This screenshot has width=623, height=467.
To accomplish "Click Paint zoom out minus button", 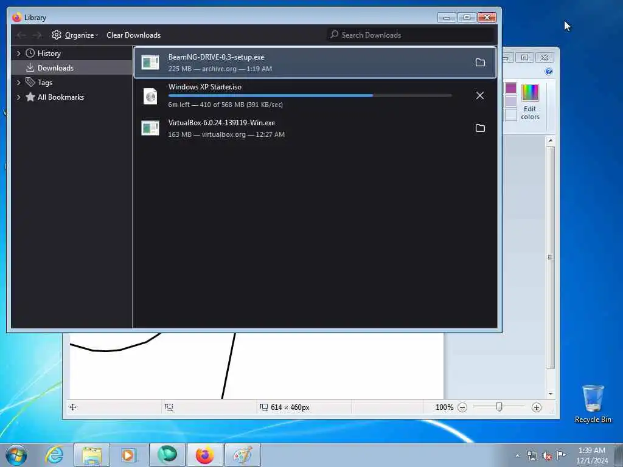I will [x=462, y=407].
